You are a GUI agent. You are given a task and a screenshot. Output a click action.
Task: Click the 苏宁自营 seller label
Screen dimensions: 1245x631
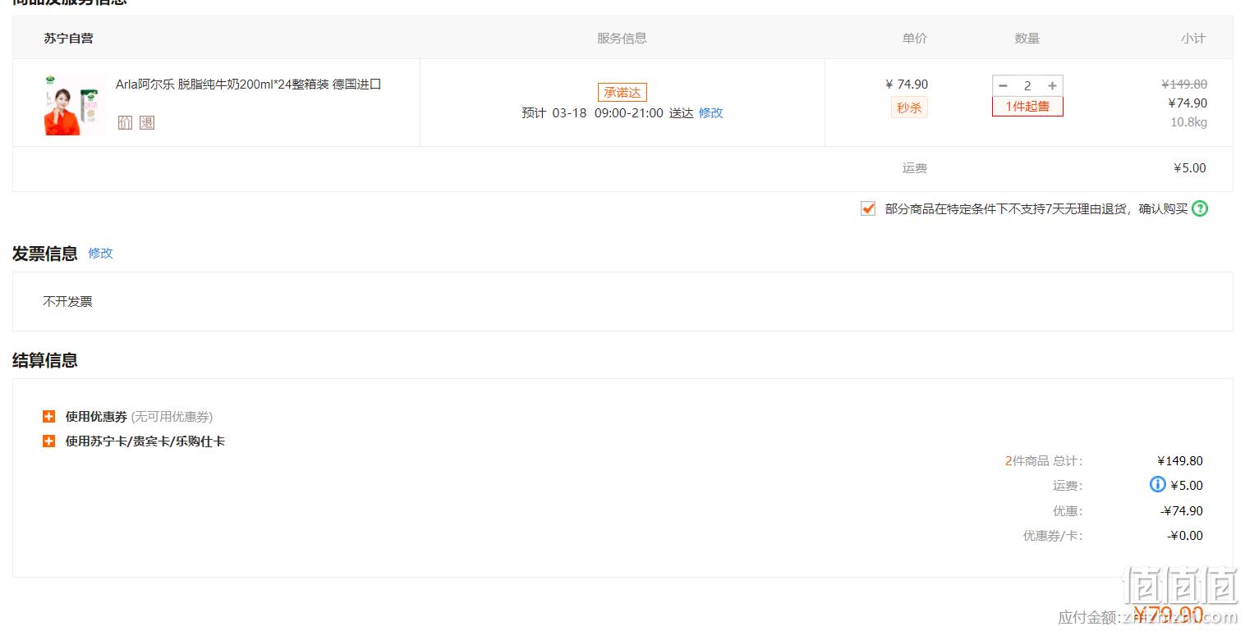point(68,39)
